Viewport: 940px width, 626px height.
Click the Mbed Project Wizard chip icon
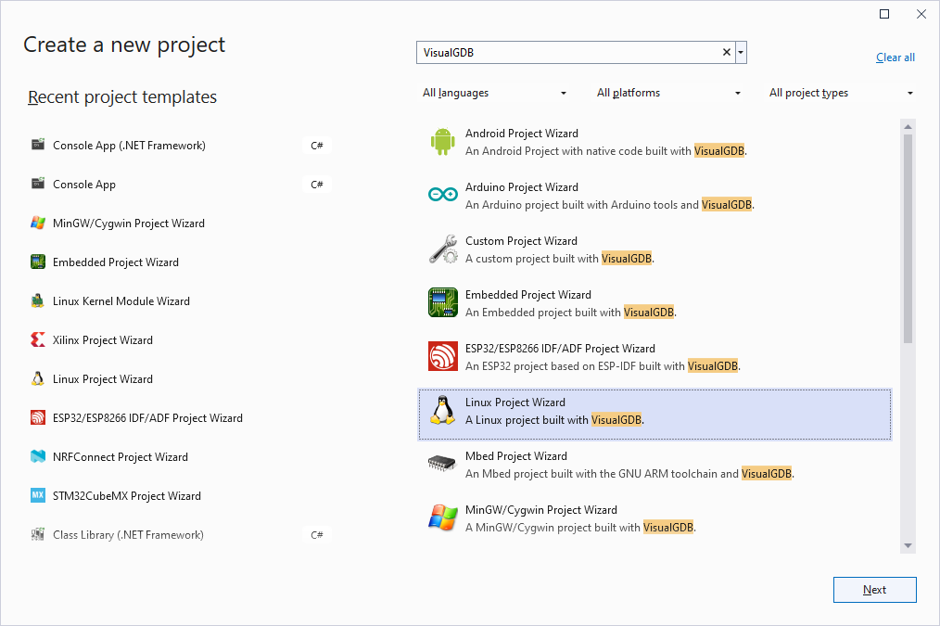[x=442, y=463]
